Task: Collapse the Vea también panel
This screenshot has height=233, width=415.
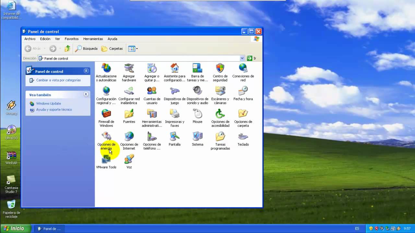Action: (86, 94)
